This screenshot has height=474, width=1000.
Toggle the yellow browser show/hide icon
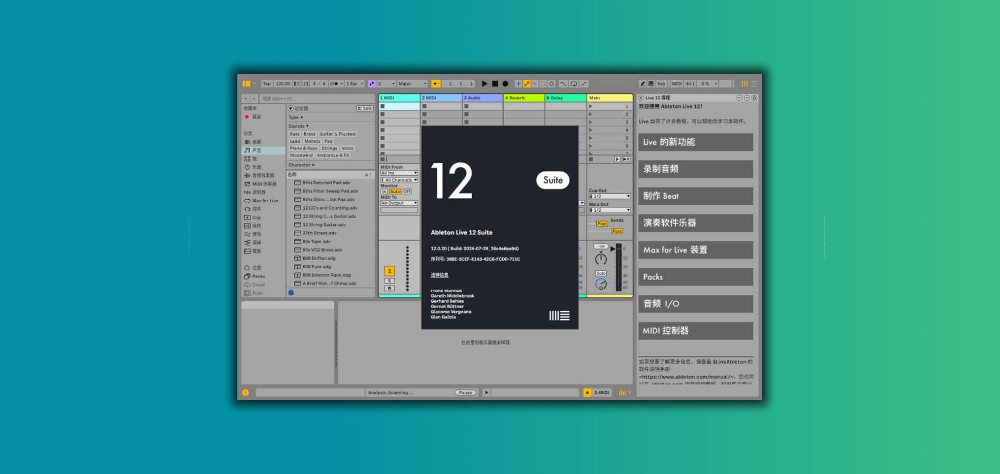246,84
